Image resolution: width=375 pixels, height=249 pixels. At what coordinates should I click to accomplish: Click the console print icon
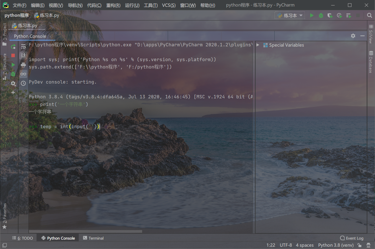[23, 65]
